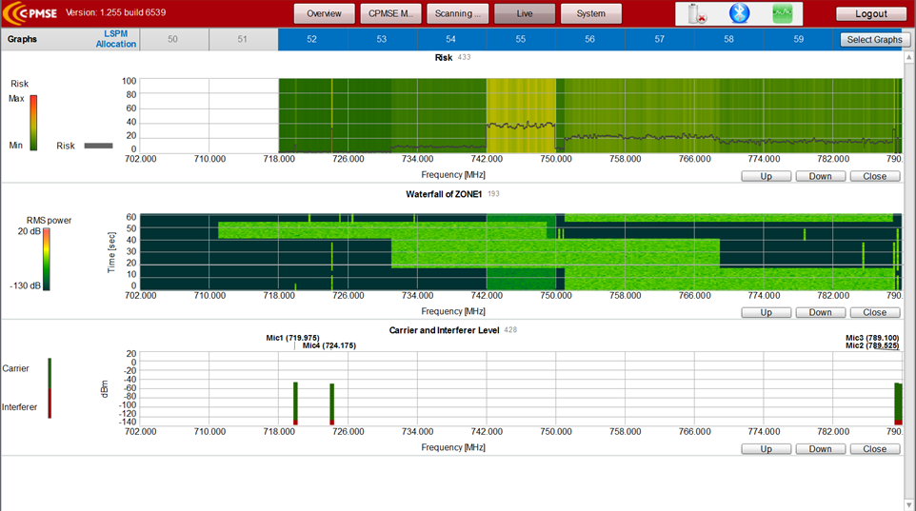Move the Risk graph up
This screenshot has height=511, width=916.
pyautogui.click(x=766, y=176)
